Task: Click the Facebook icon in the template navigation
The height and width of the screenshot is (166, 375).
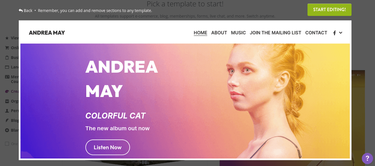Action: (x=334, y=33)
